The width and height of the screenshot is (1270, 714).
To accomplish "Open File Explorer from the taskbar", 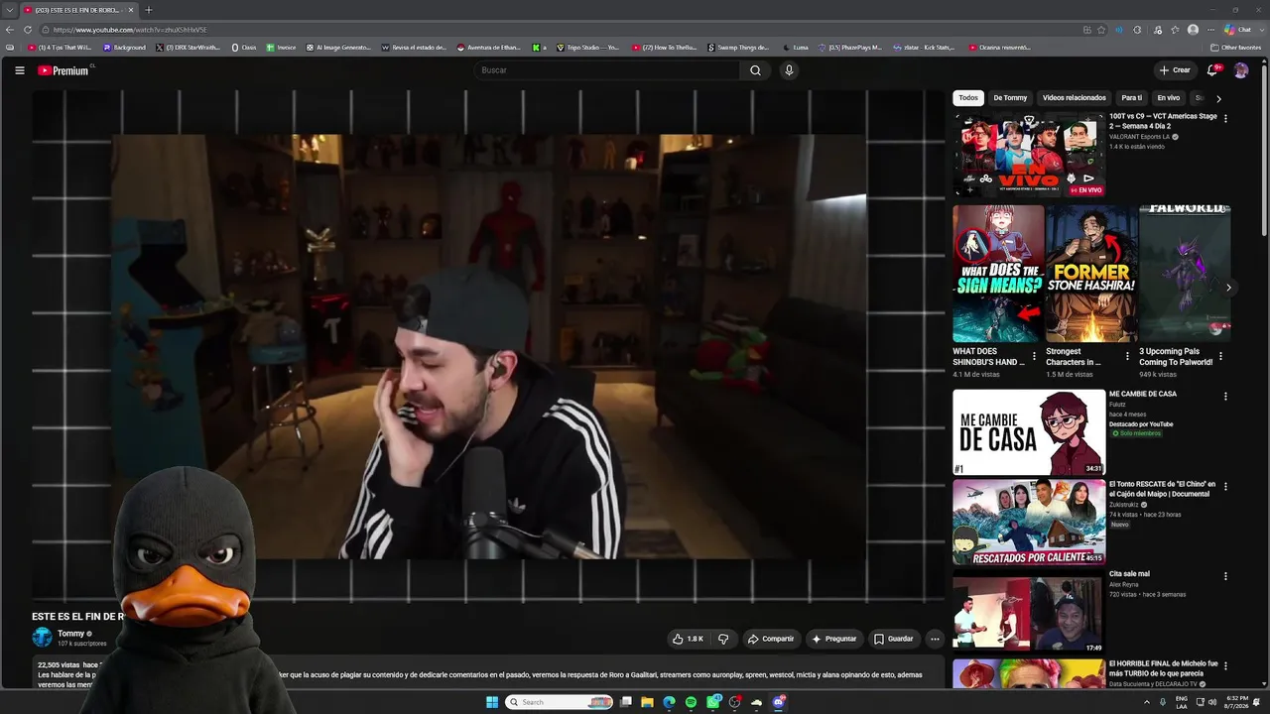I will [647, 702].
